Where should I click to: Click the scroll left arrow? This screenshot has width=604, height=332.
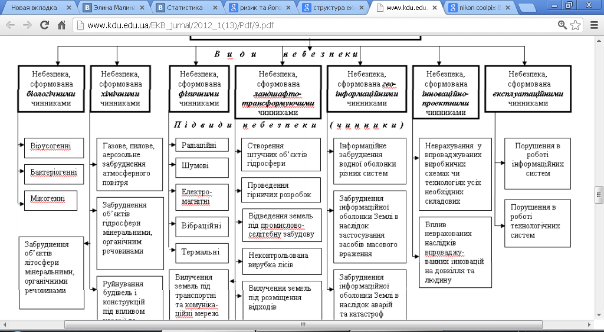click(4, 325)
